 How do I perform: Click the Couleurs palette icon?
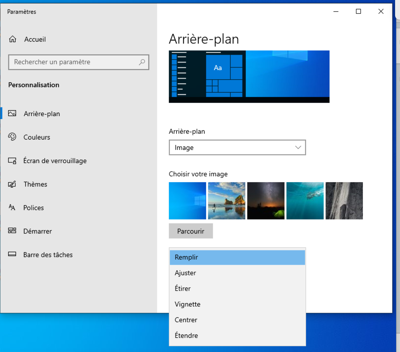(12, 137)
